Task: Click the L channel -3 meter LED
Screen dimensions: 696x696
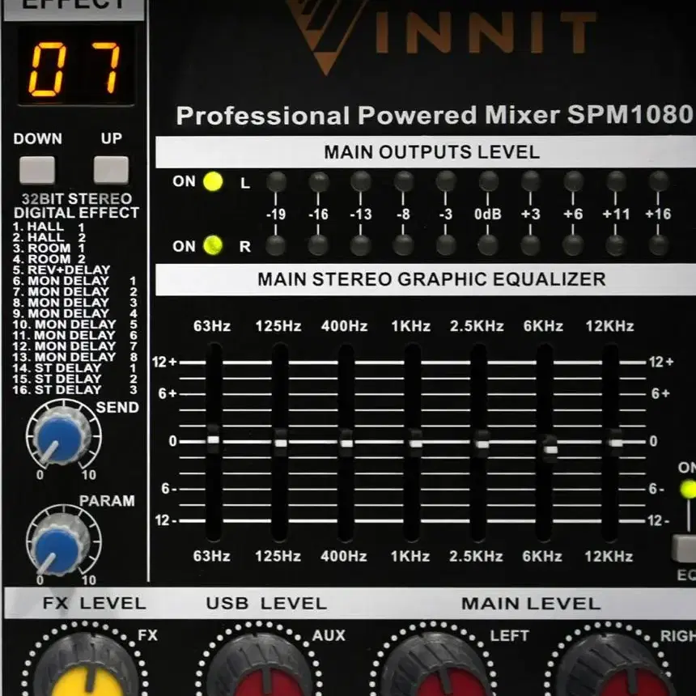Action: coord(446,181)
